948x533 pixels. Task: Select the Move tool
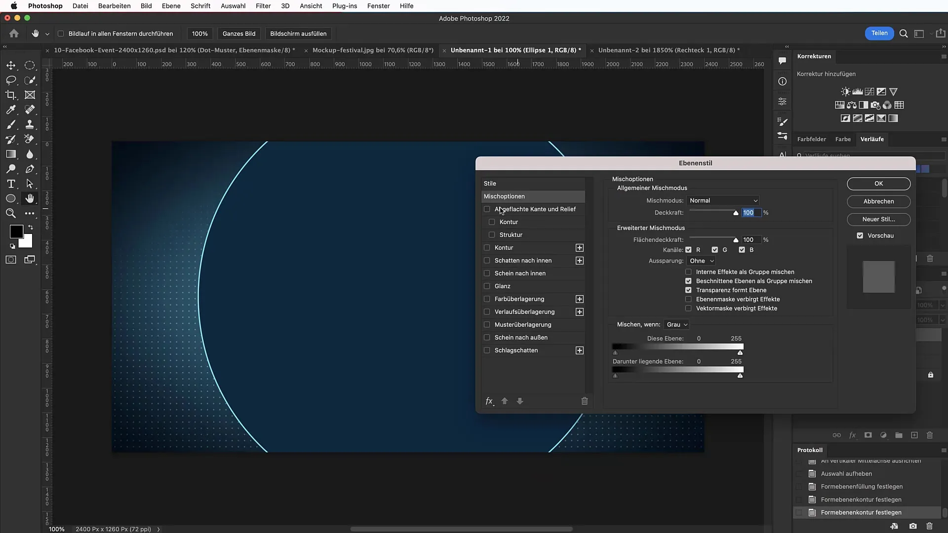(x=11, y=65)
